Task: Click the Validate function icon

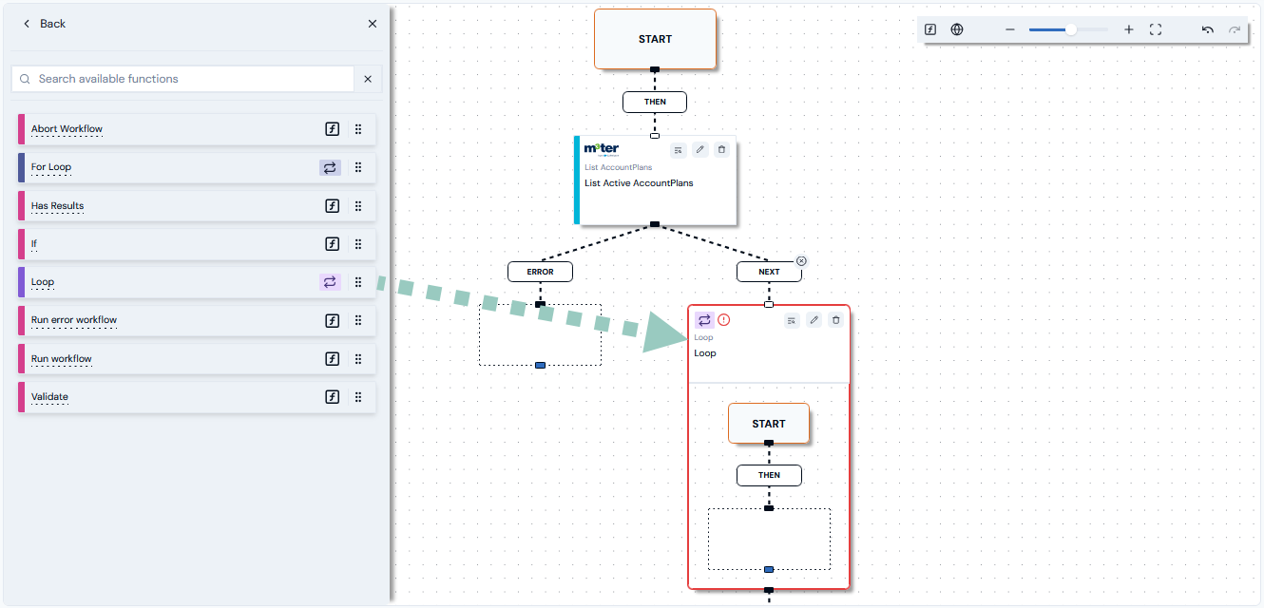Action: pyautogui.click(x=332, y=397)
